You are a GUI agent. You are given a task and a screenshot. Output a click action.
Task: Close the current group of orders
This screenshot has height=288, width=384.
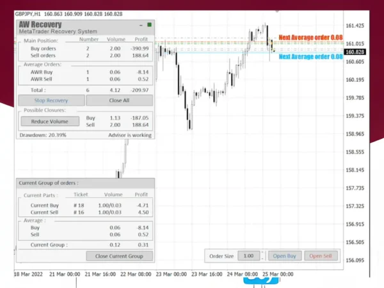point(120,256)
